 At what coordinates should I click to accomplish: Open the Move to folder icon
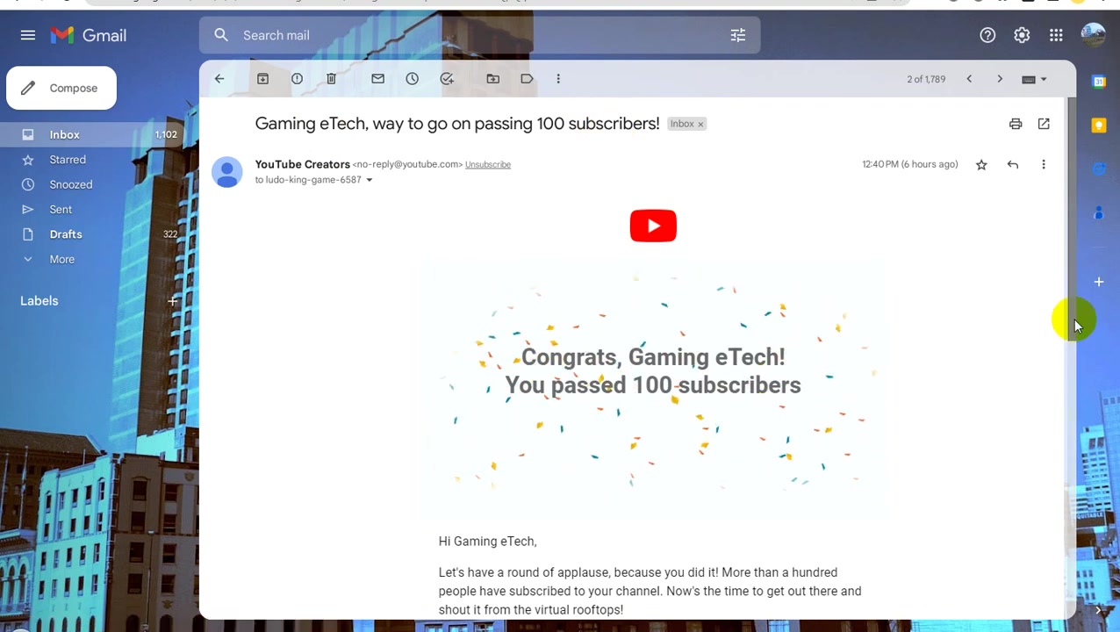pyautogui.click(x=492, y=79)
